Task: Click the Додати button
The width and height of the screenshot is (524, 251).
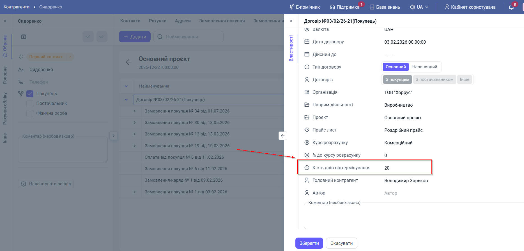Action: 135,37
